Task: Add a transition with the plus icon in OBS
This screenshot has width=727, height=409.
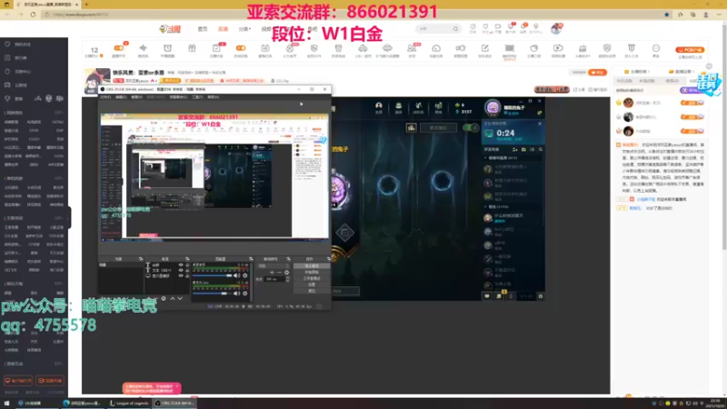Action: coord(272,272)
